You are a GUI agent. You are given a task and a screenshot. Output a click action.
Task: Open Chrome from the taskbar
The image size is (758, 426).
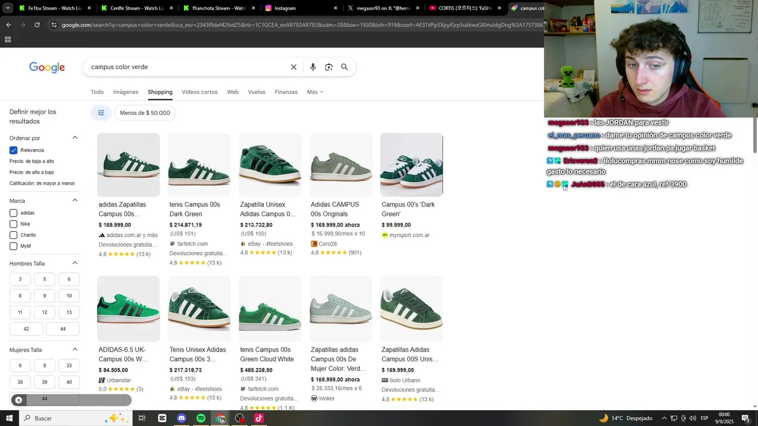coord(221,418)
